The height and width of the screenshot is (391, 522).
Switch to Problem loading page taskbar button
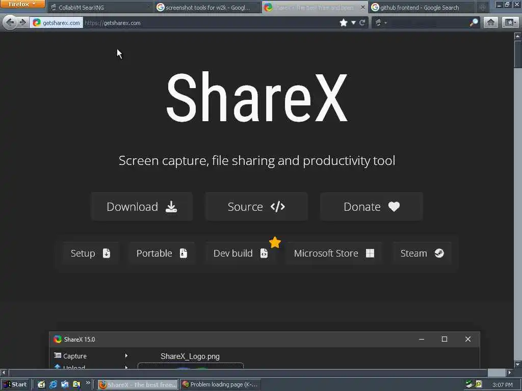[220, 385]
